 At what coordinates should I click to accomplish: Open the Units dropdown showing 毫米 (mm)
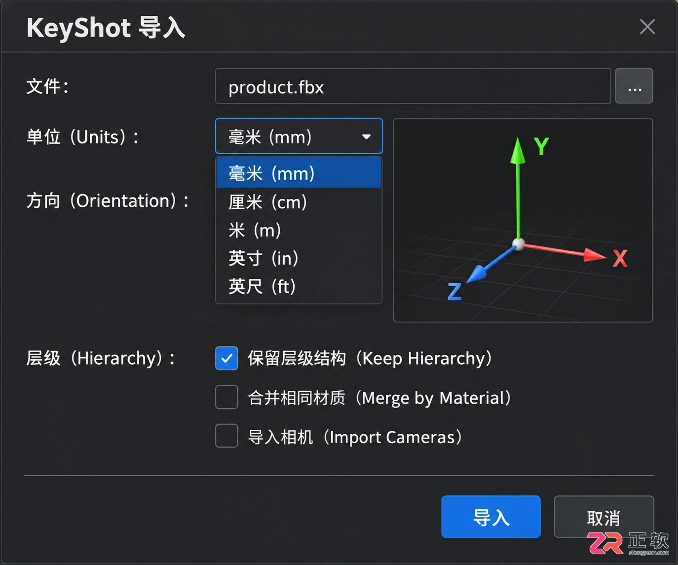pos(299,136)
